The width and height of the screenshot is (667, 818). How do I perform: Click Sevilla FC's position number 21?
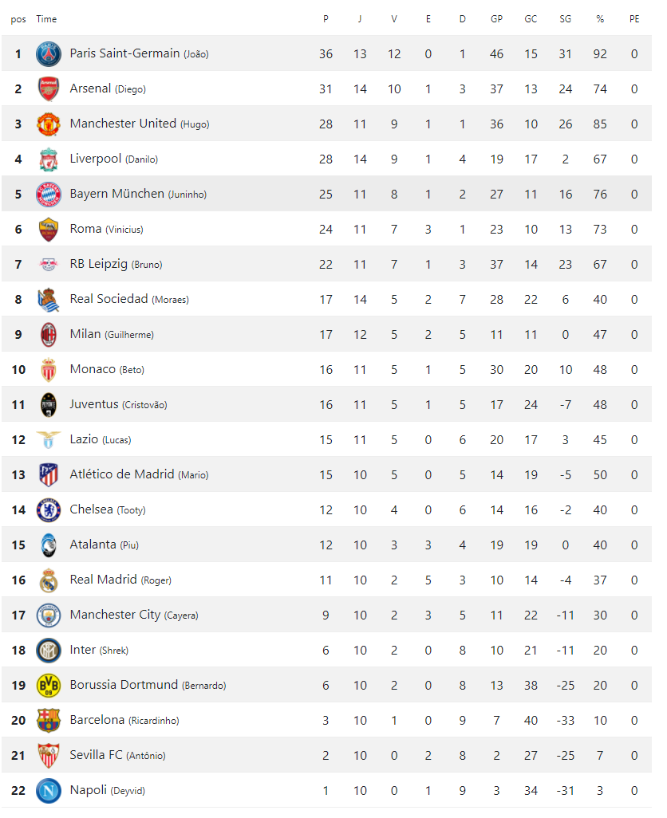tap(18, 756)
